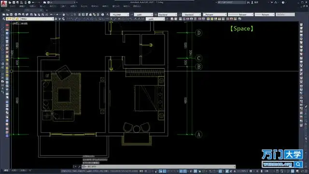Click the binoculars search icon in title bar
This screenshot has width=309, height=174.
click(x=248, y=2)
